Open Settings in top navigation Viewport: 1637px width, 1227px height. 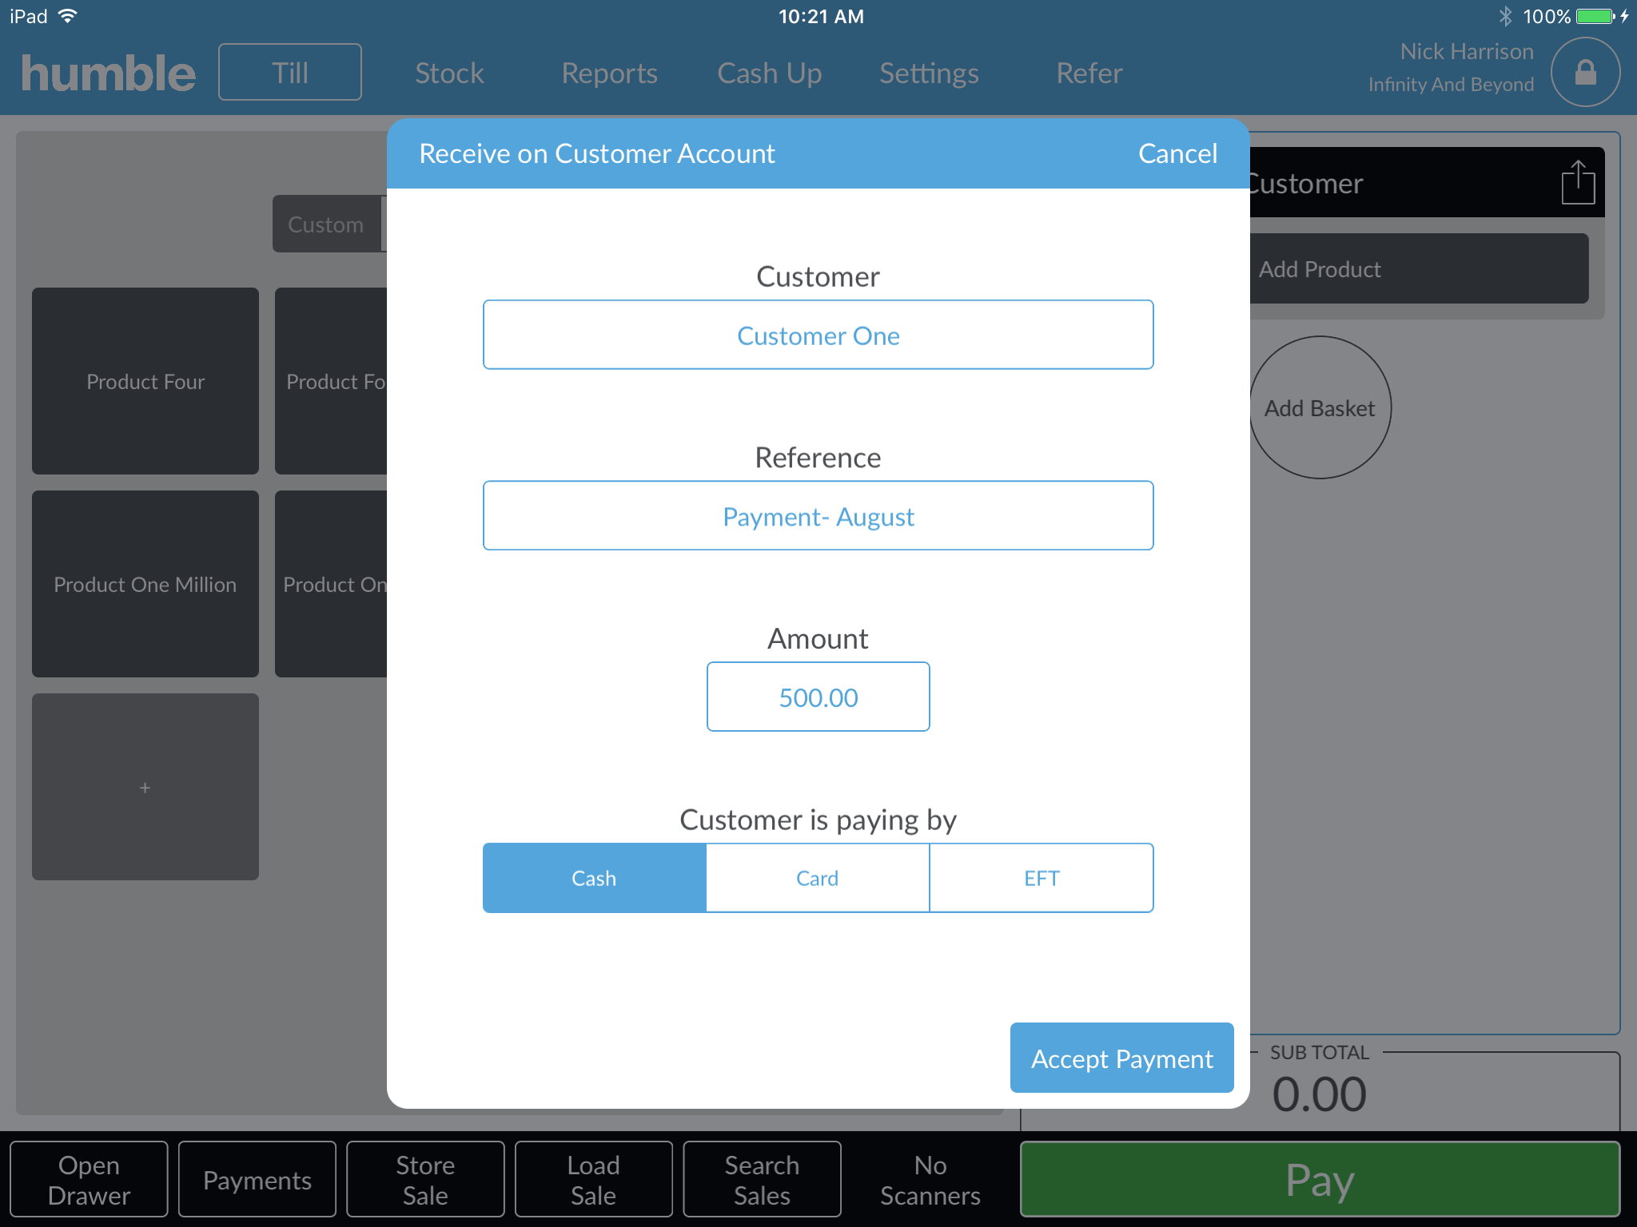929,73
